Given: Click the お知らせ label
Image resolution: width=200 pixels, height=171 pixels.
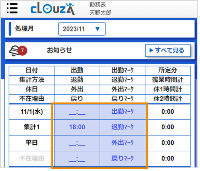Looking at the screenshot, I should click(59, 50).
